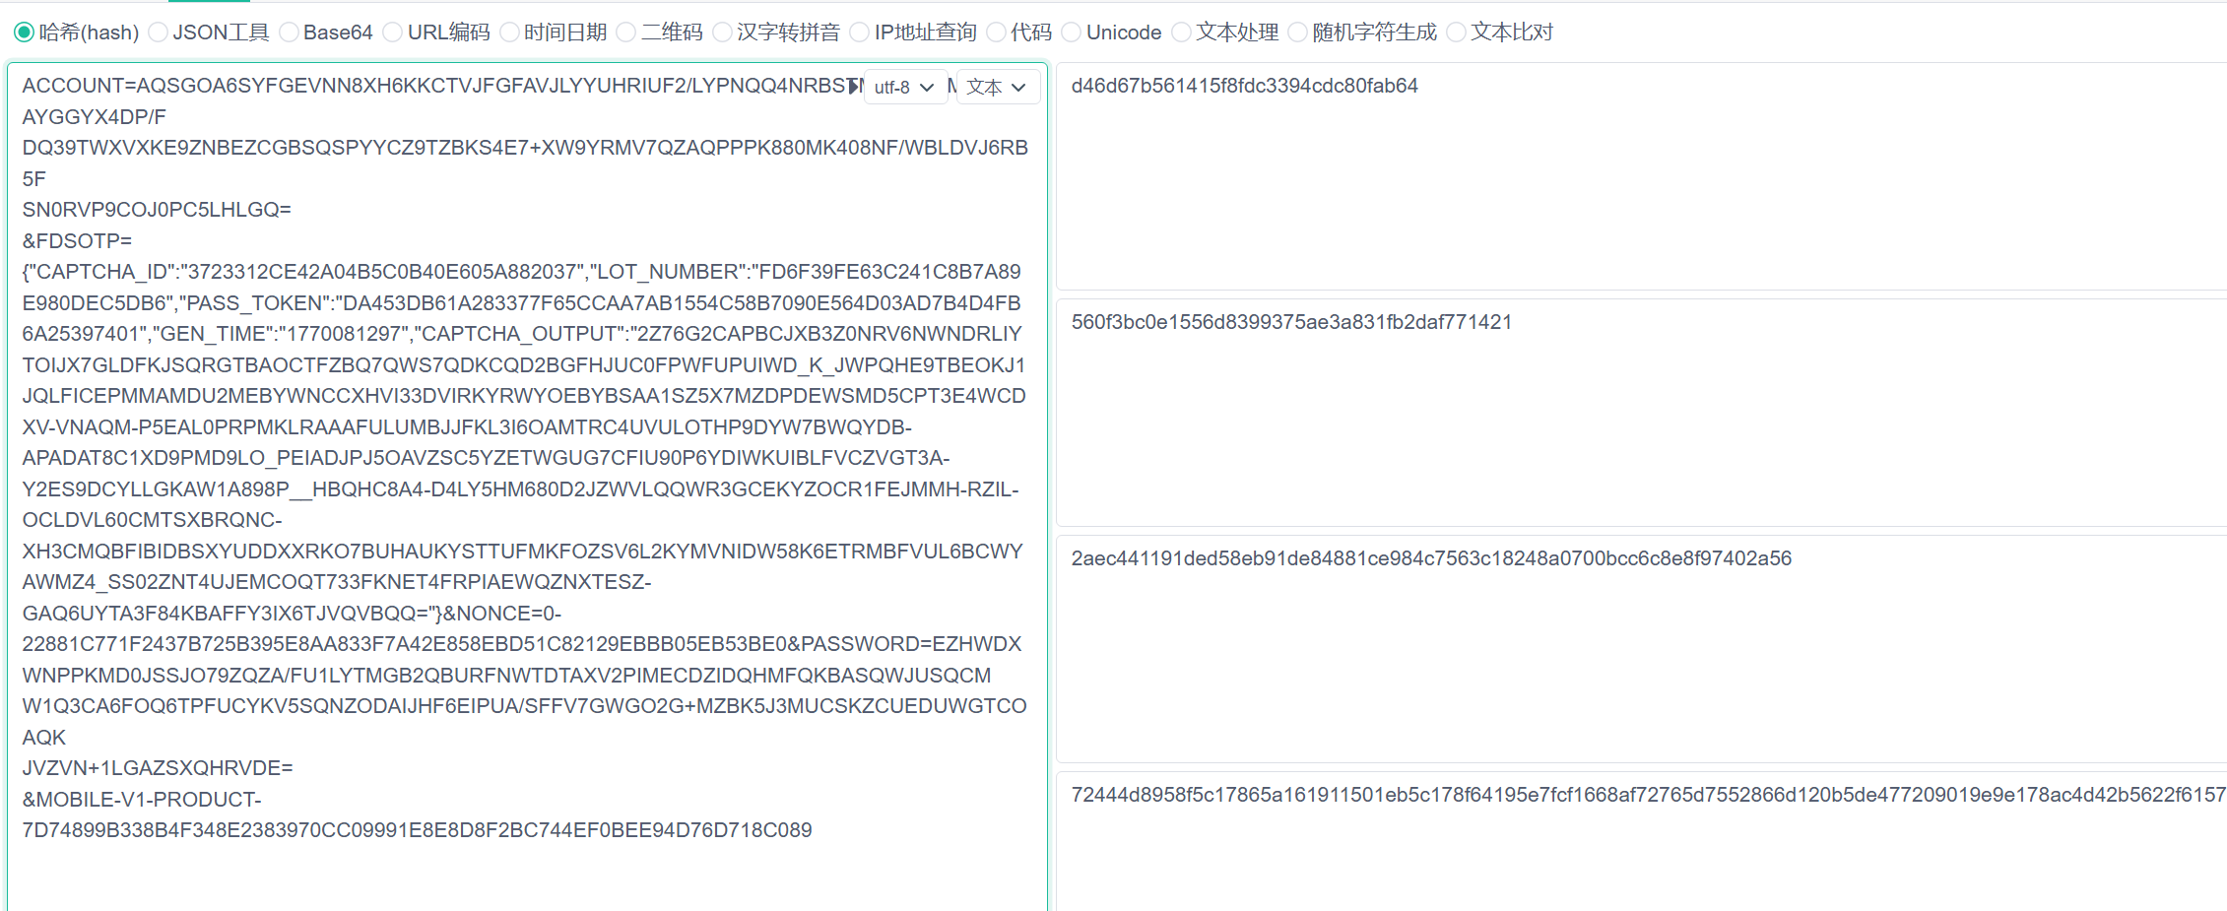Expand the 文本 input type dropdown
2227x911 pixels.
[x=997, y=88]
